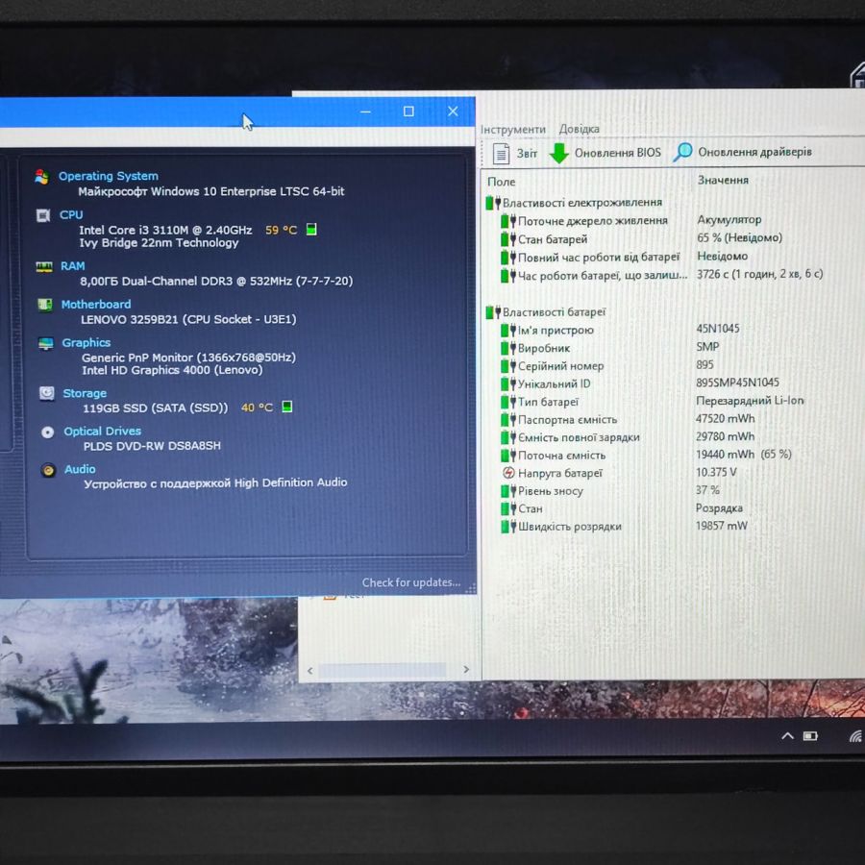Select the Властивості електроживлення group row

click(574, 203)
